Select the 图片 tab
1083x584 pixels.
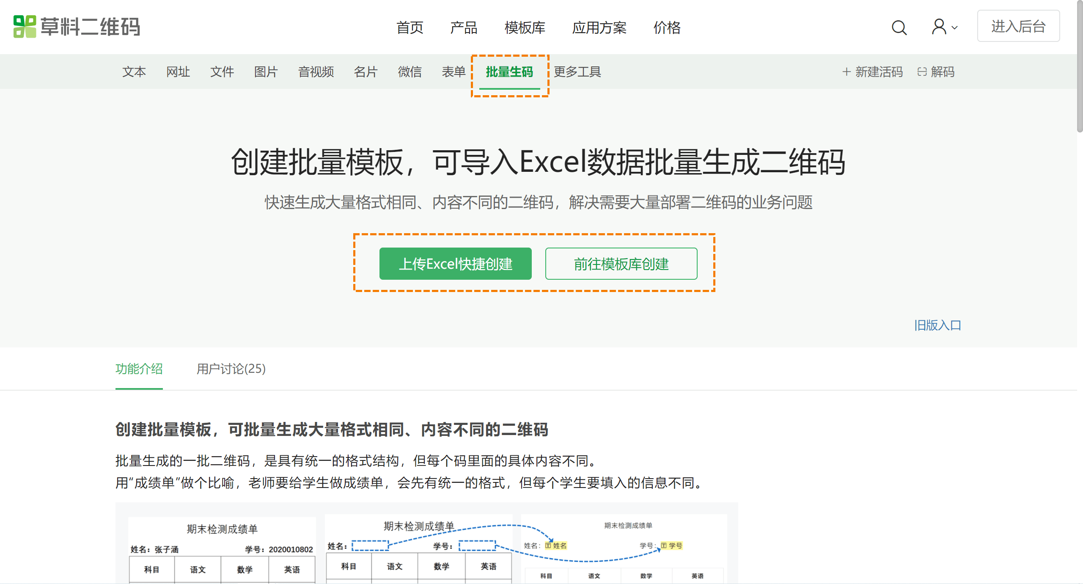[266, 72]
